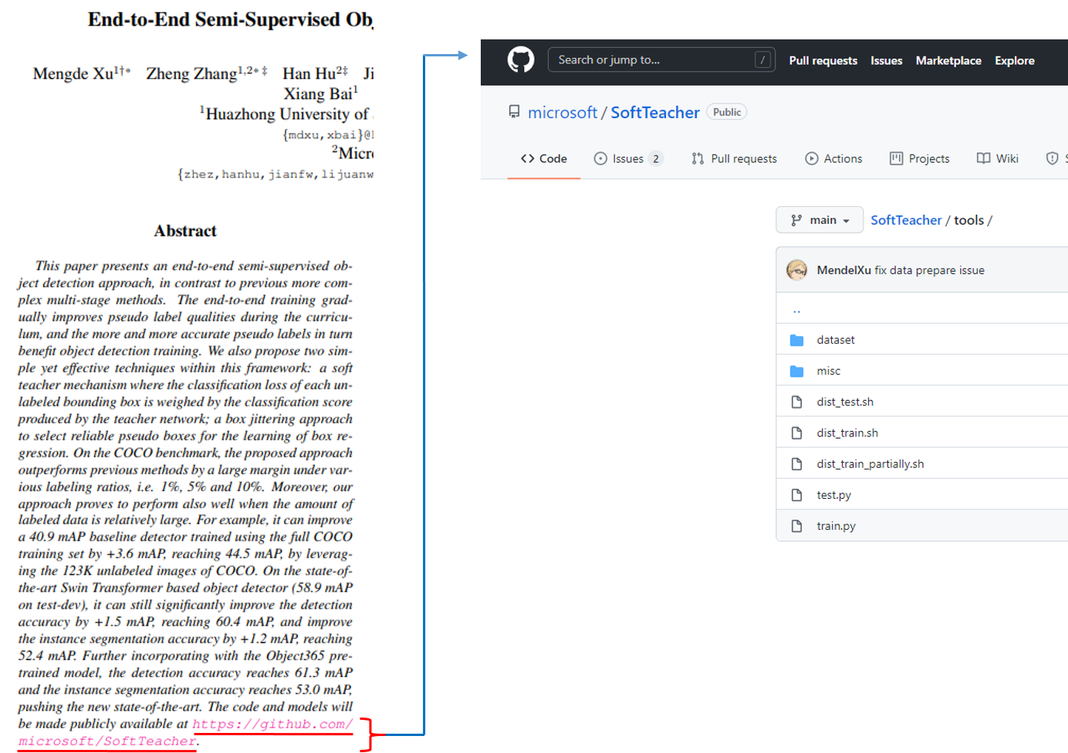Open the 'fix data prepare issue' commit

click(x=929, y=270)
